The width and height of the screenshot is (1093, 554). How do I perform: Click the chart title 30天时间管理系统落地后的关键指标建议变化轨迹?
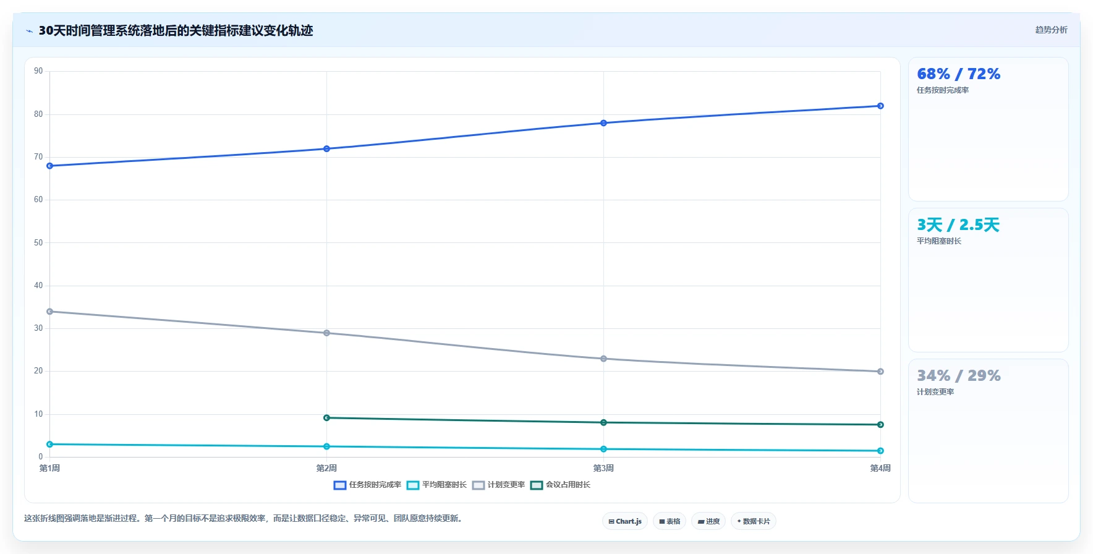pyautogui.click(x=176, y=31)
